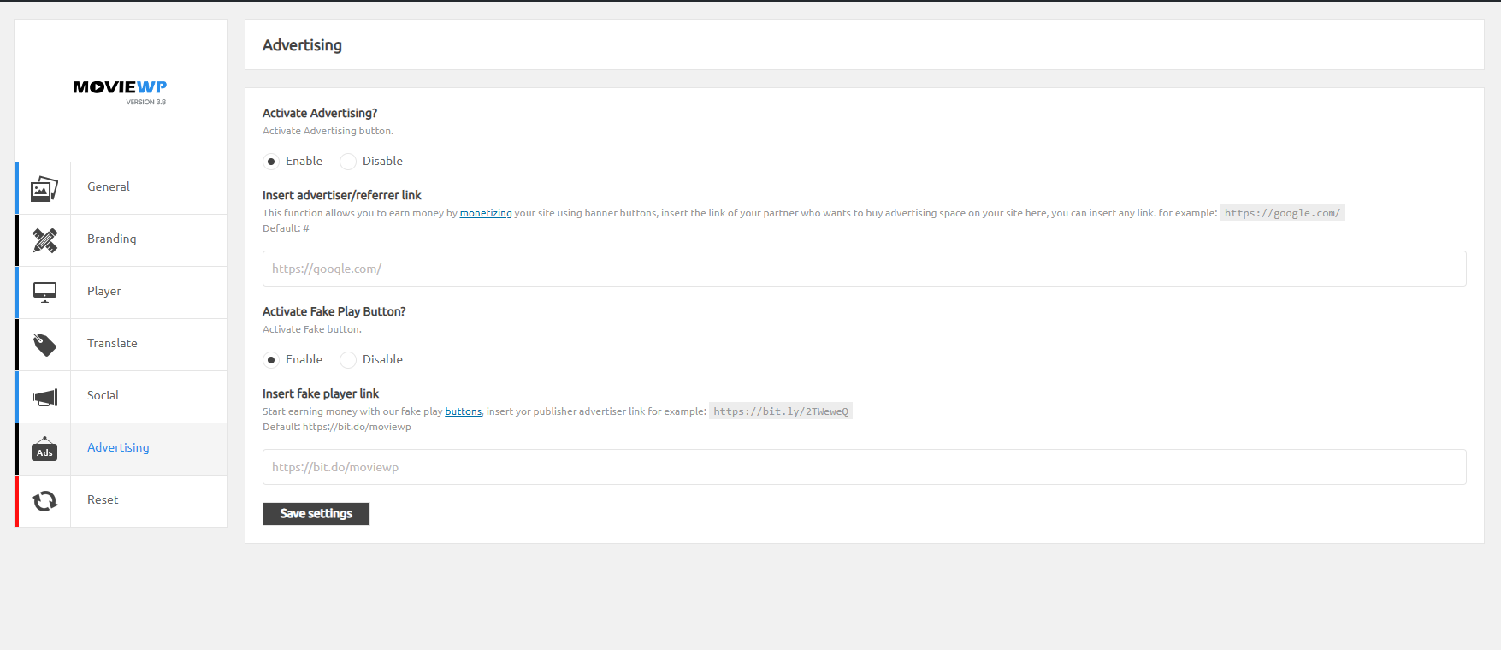Click the Branding pencil-ruler icon
Image resolution: width=1501 pixels, height=650 pixels.
click(44, 240)
